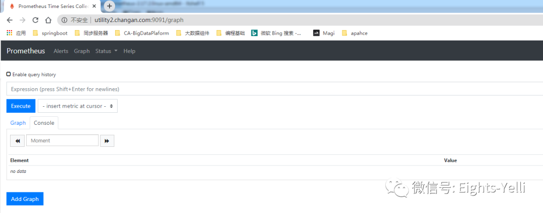Open the Magi bookmark
Viewport: 543px width, 213px height.
[323, 33]
